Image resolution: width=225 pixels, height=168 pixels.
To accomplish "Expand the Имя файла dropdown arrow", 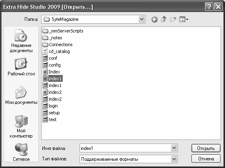I will 174,148.
